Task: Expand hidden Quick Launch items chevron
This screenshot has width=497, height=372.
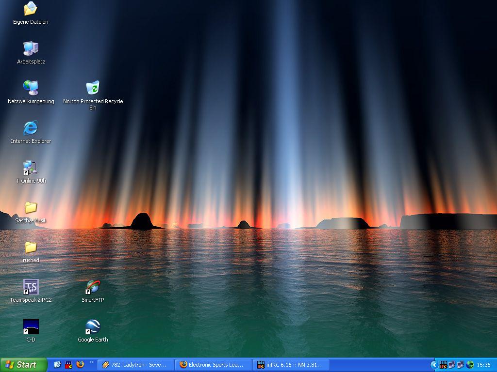Action: [92, 362]
